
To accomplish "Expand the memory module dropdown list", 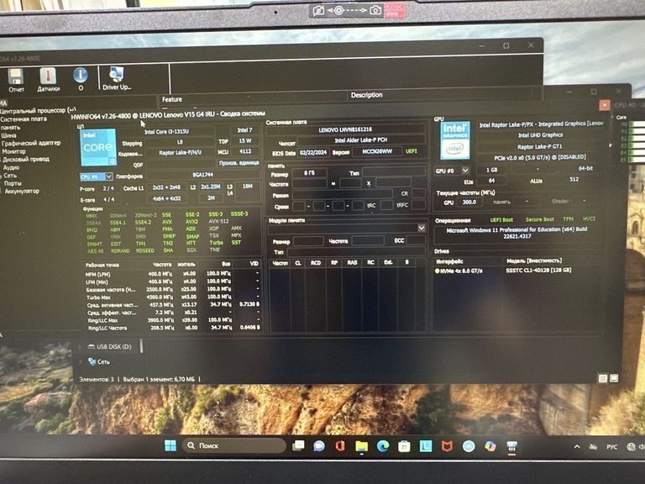I will (x=422, y=228).
